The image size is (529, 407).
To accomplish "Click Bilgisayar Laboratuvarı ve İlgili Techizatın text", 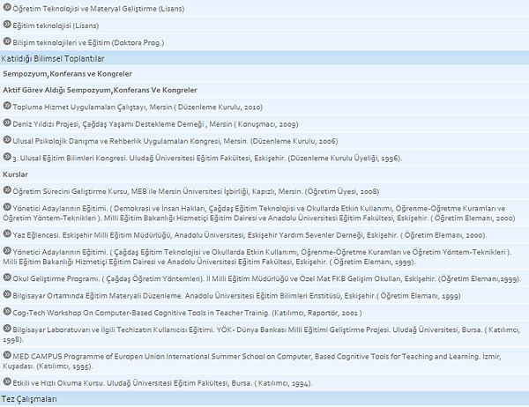I will (262, 335).
